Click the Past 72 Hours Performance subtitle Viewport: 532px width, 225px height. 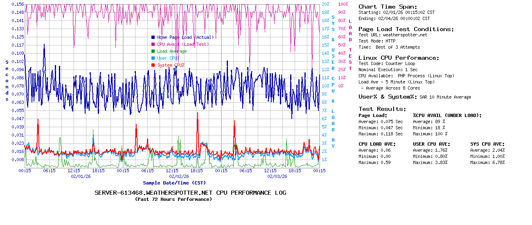pyautogui.click(x=174, y=199)
